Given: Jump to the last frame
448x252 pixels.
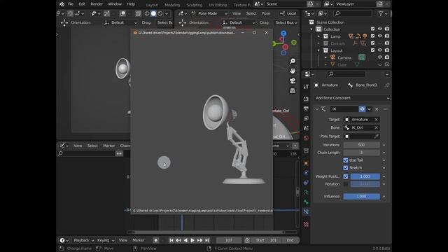Looking at the screenshot, I should click(207, 240).
